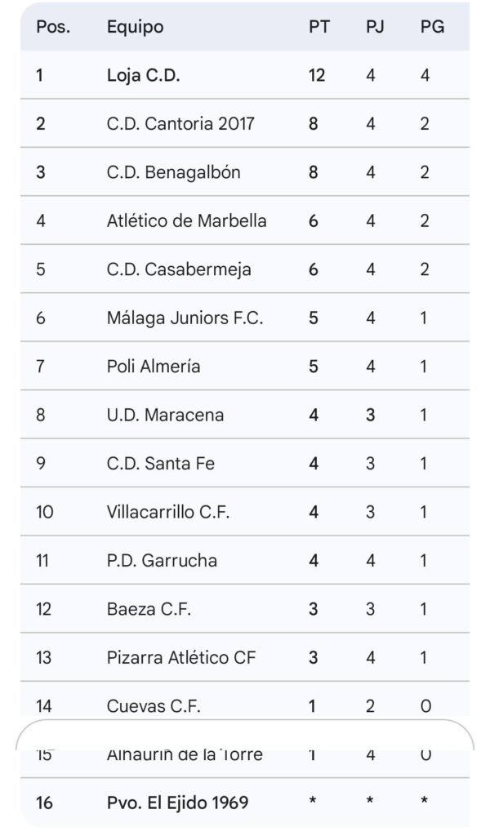Select C.D. Benagalbón in the standings
Viewport: 490px width, 836px height.
pyautogui.click(x=173, y=172)
